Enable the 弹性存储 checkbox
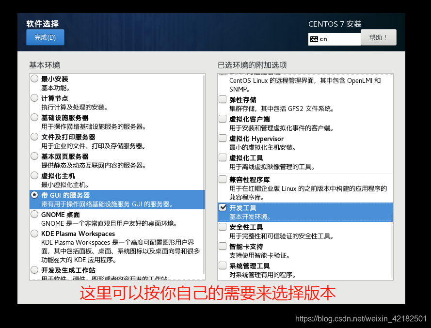431x328 pixels. coord(223,99)
